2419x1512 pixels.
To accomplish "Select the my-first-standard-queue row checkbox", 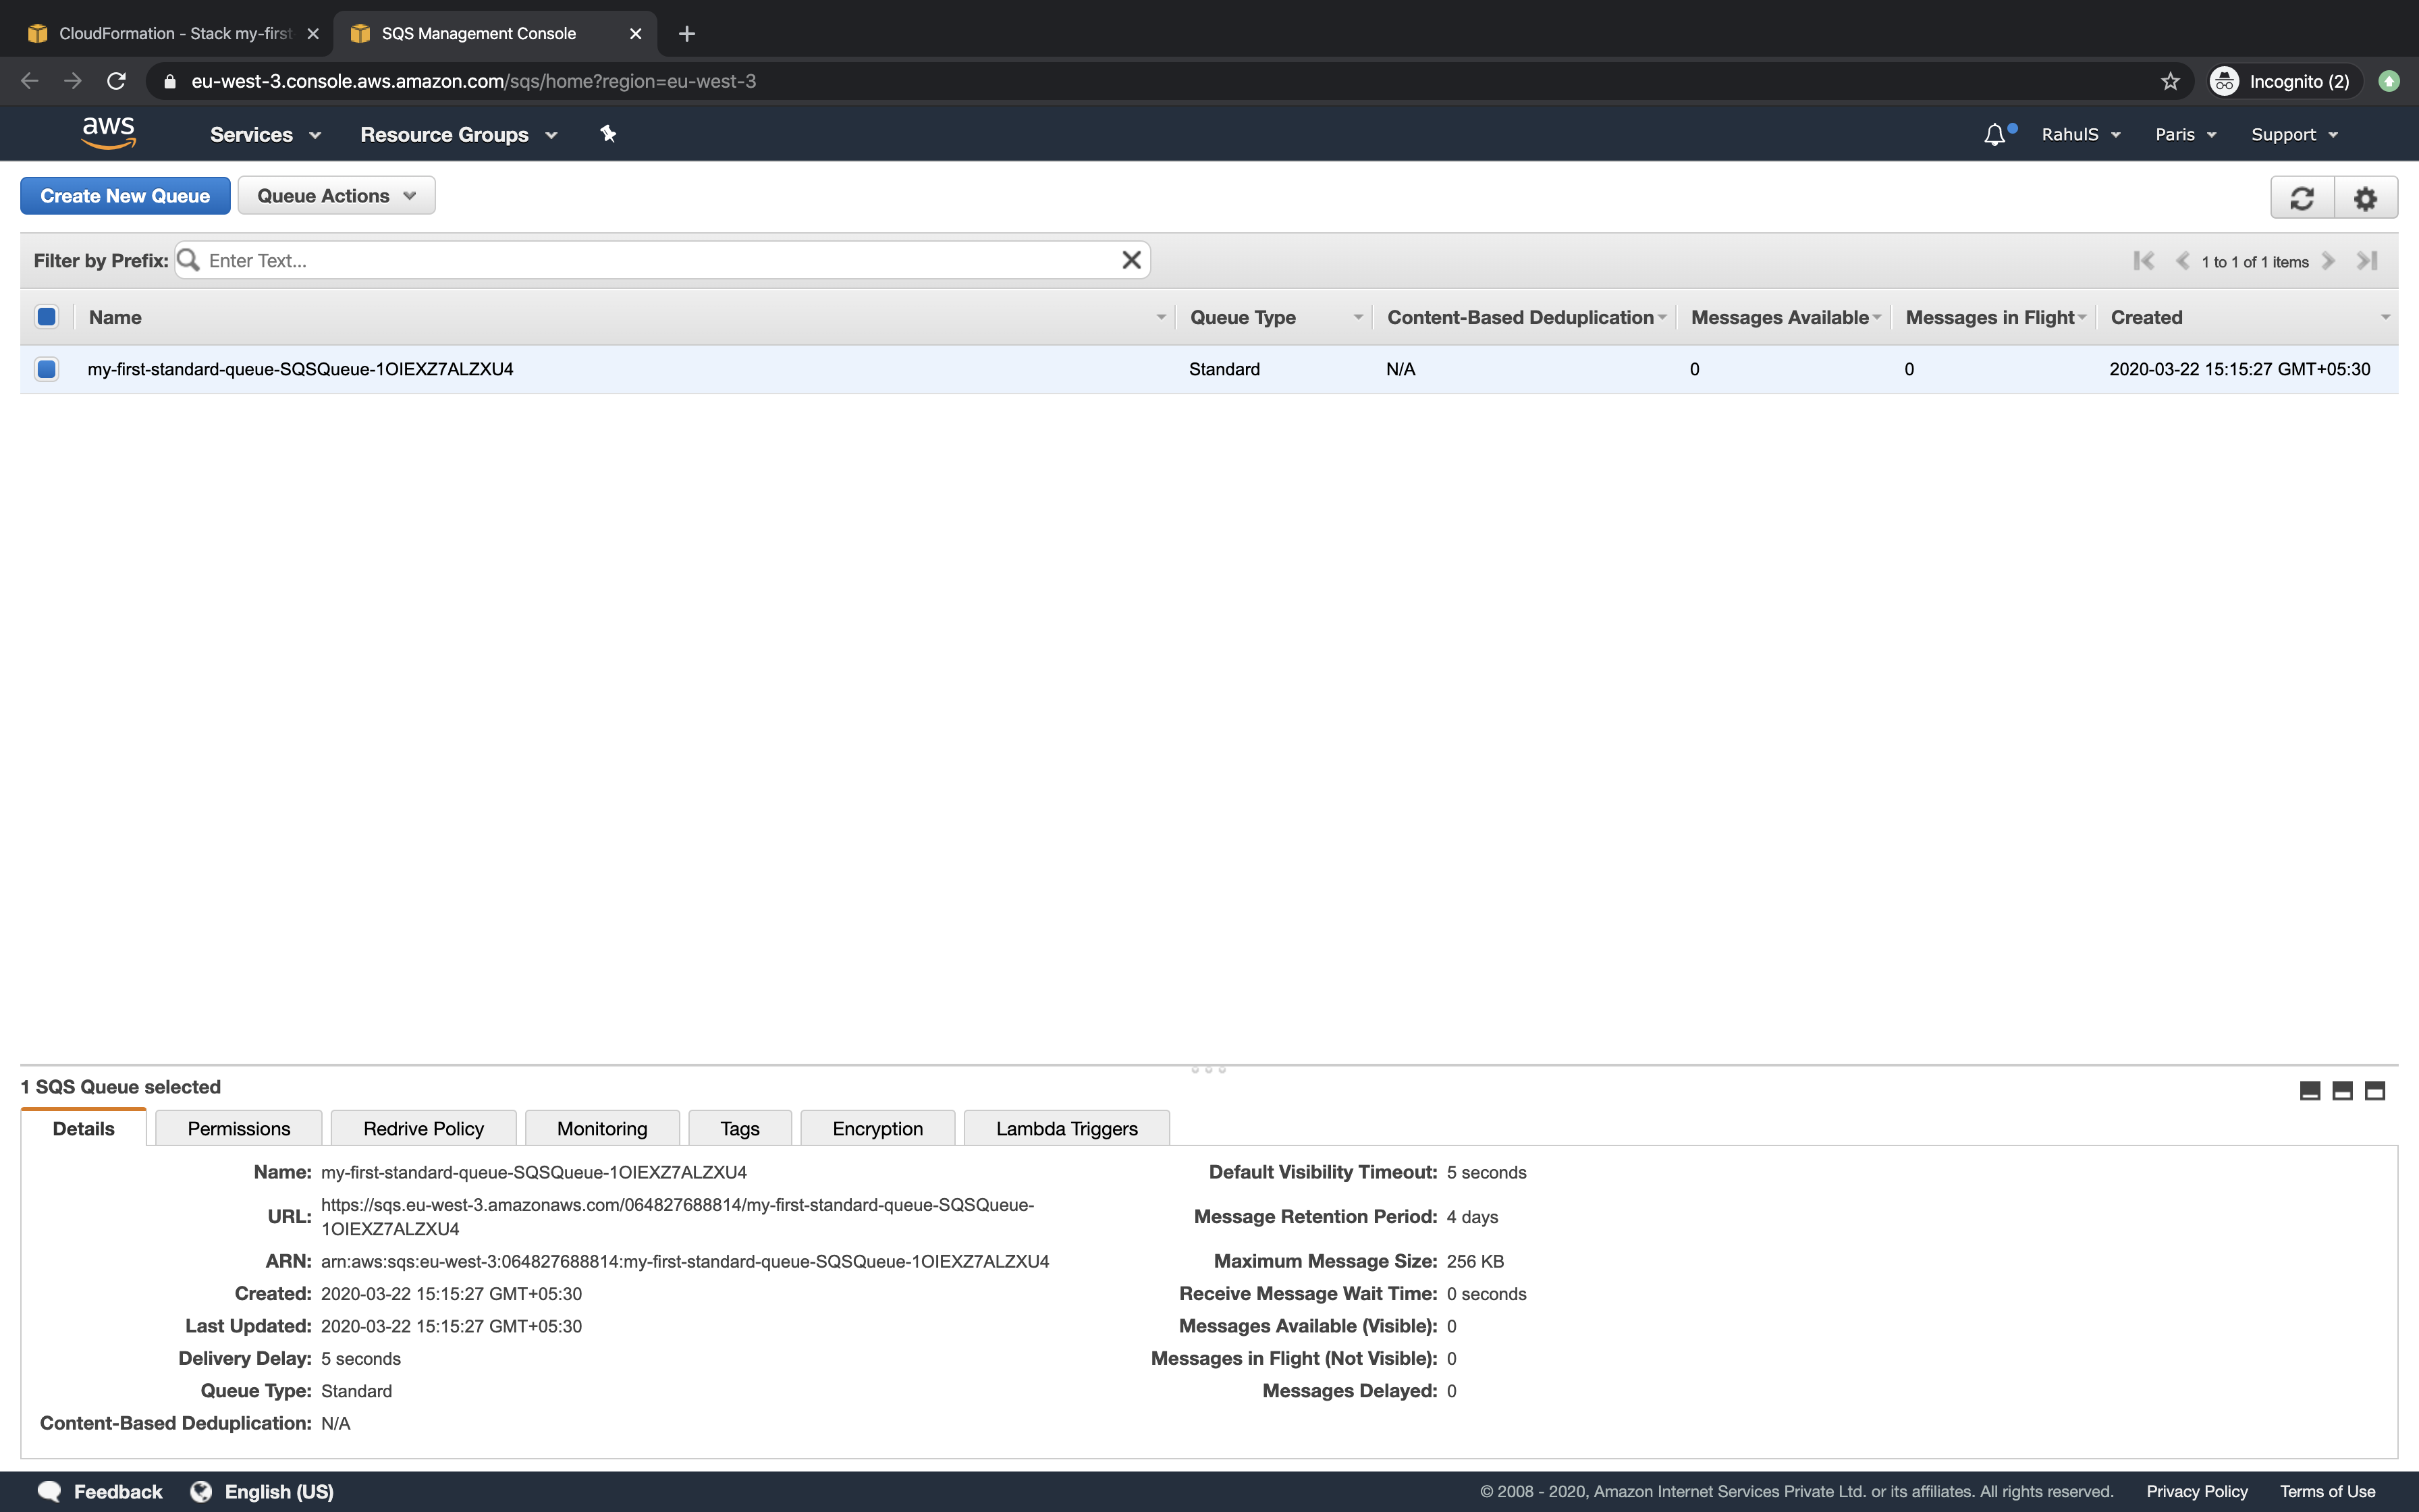I will point(46,368).
